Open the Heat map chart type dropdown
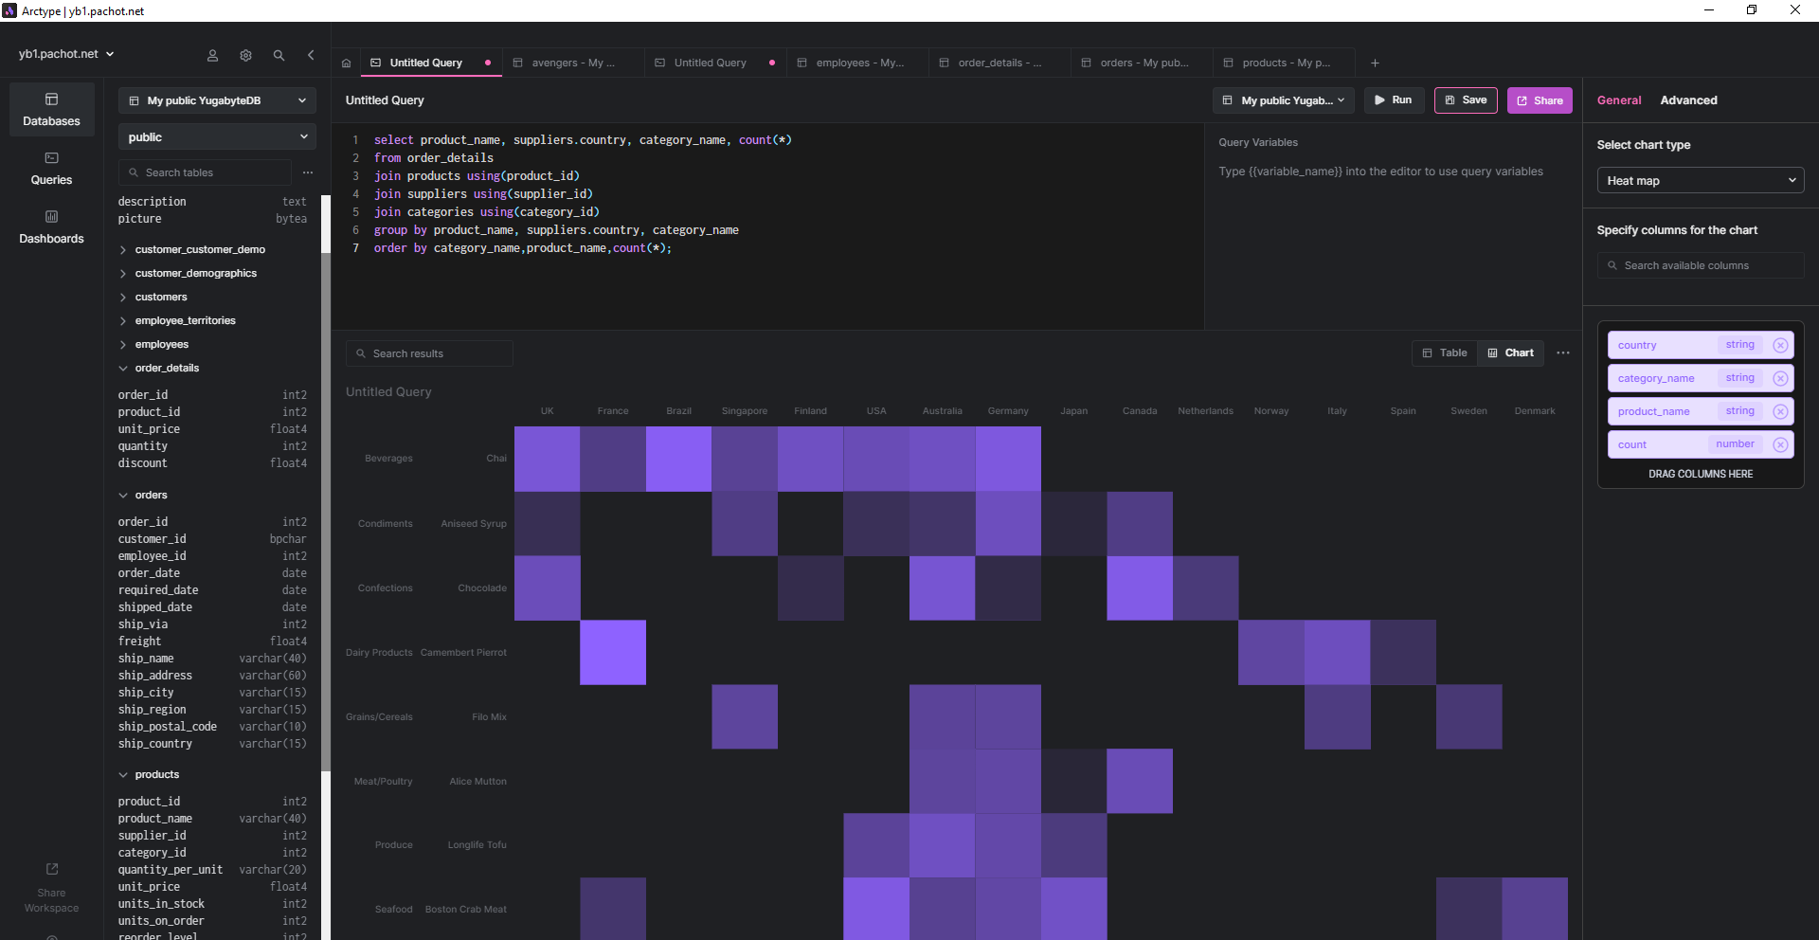 click(1700, 181)
